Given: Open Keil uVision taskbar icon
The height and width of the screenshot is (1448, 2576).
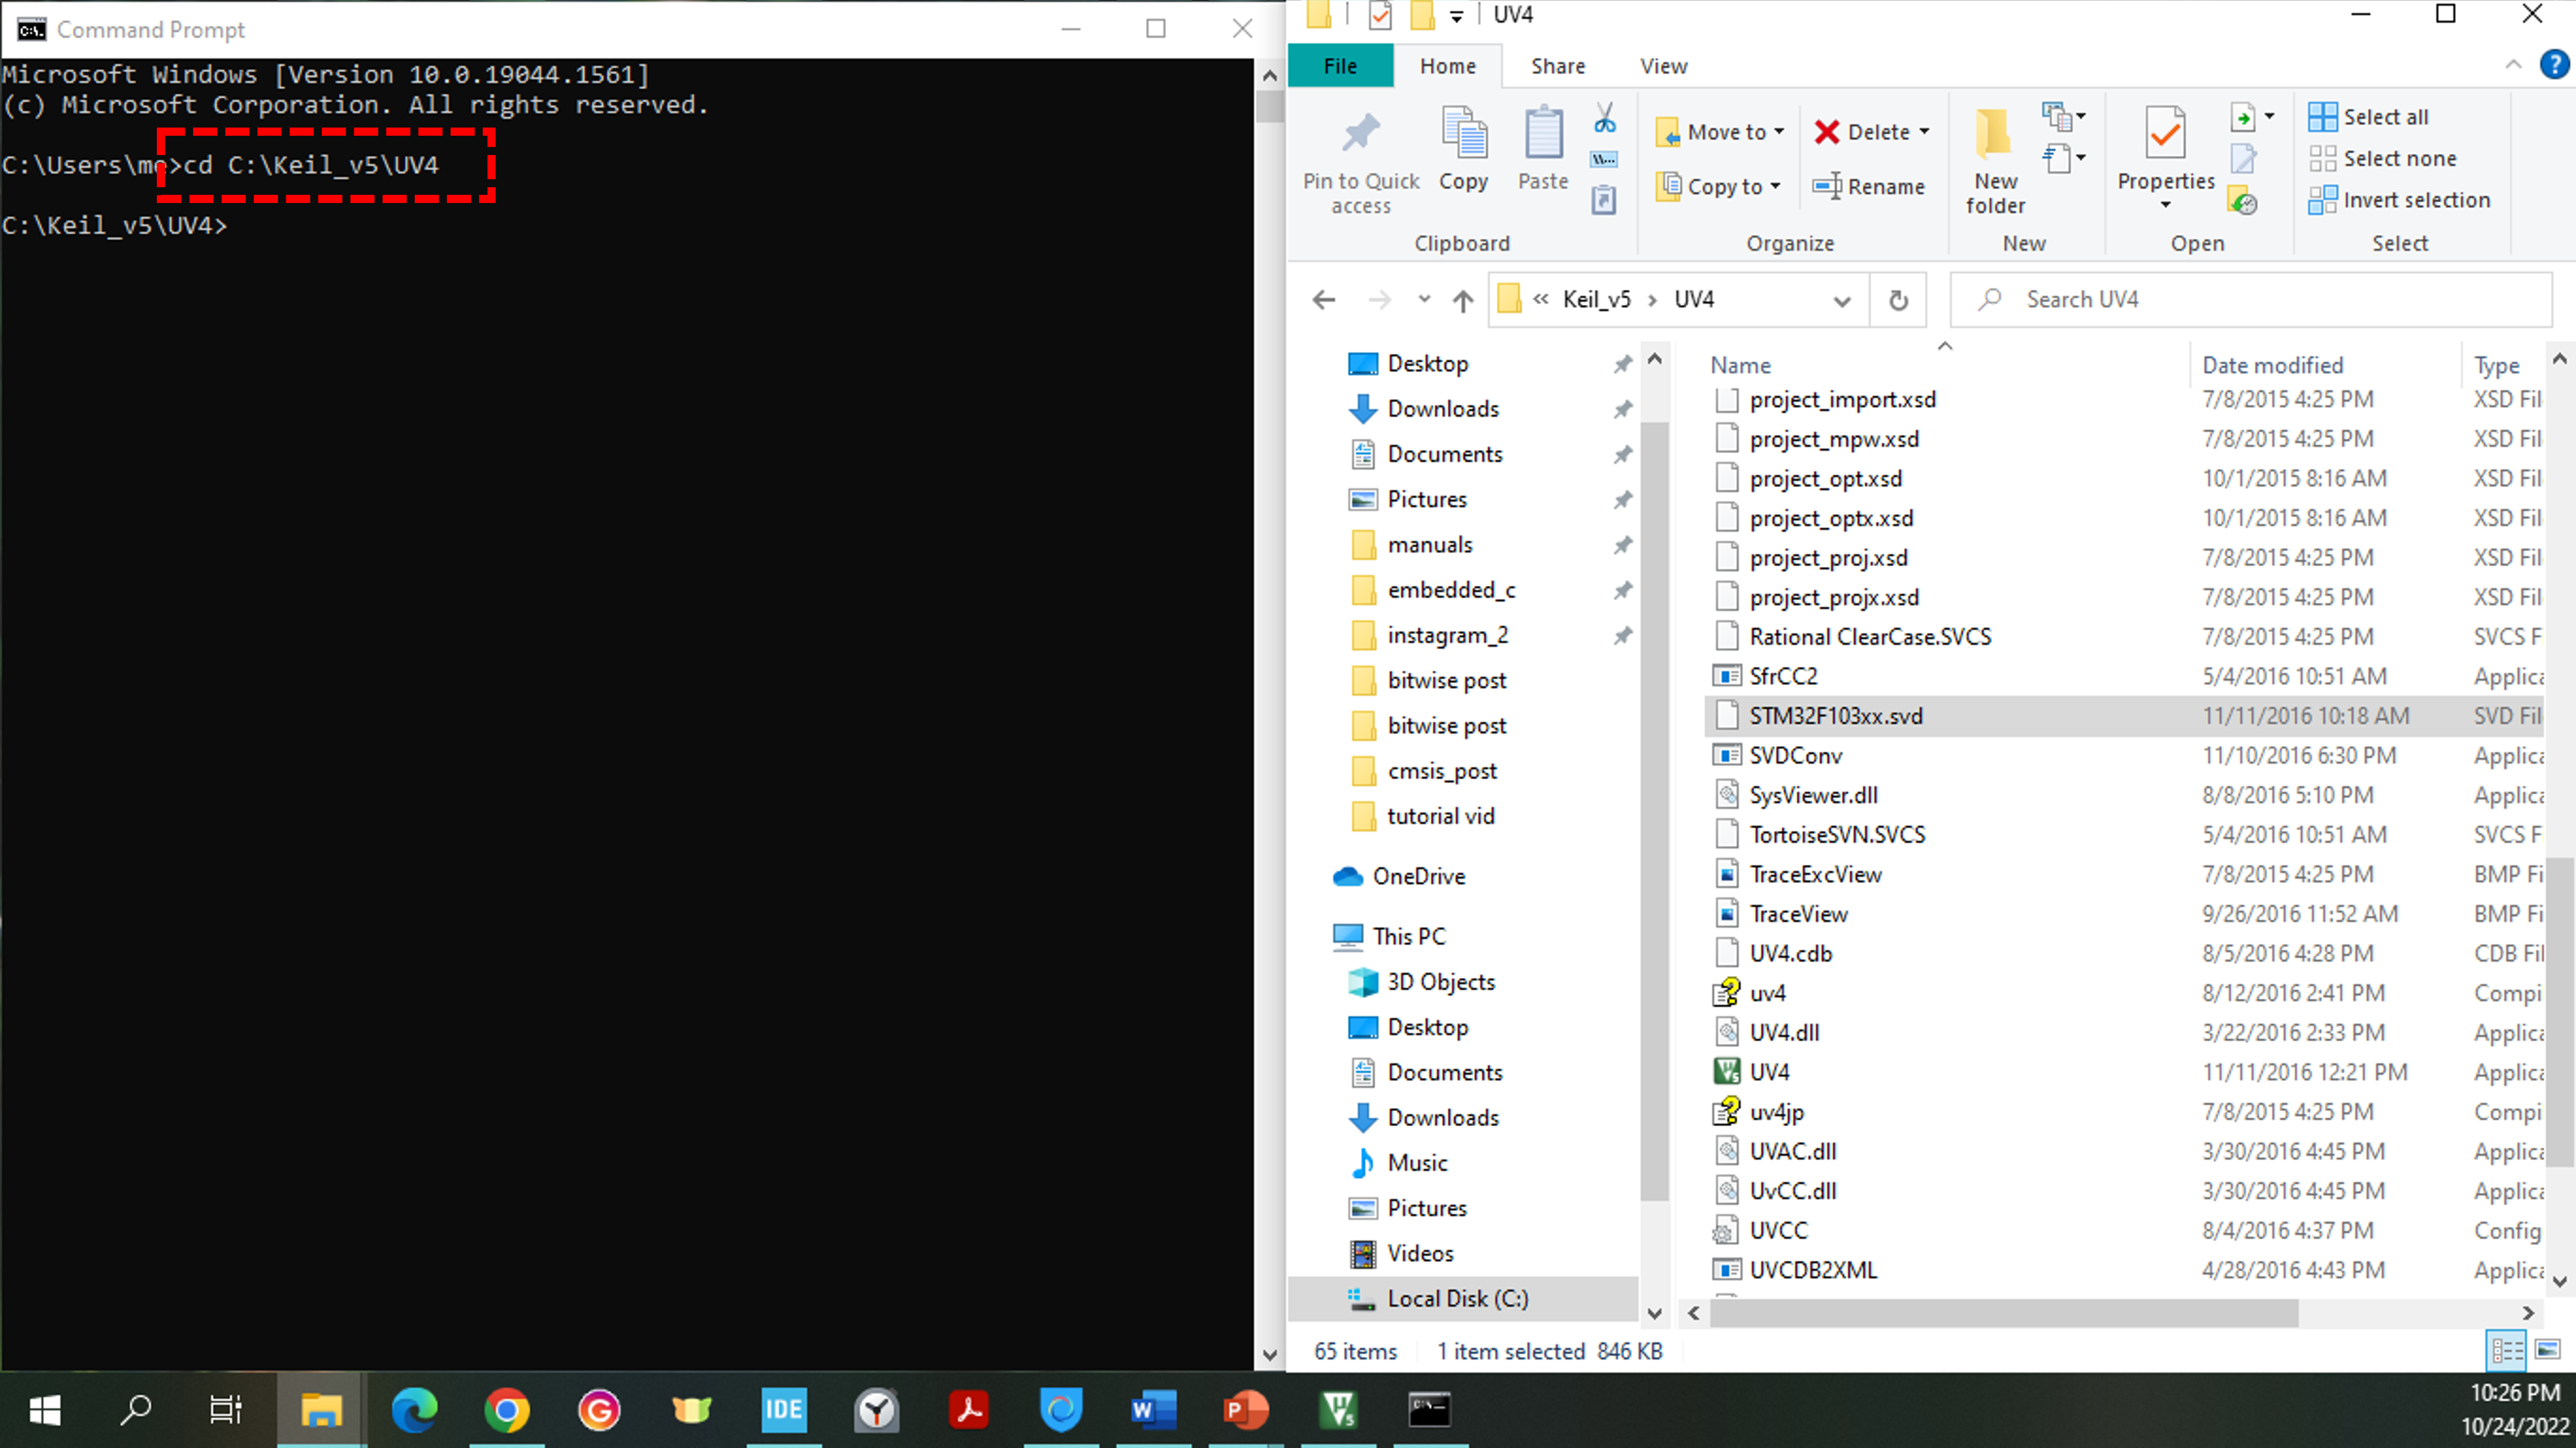Looking at the screenshot, I should (1338, 1410).
